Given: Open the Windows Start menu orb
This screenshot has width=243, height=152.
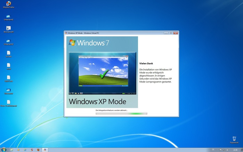Looking at the screenshot, I should point(4,150).
